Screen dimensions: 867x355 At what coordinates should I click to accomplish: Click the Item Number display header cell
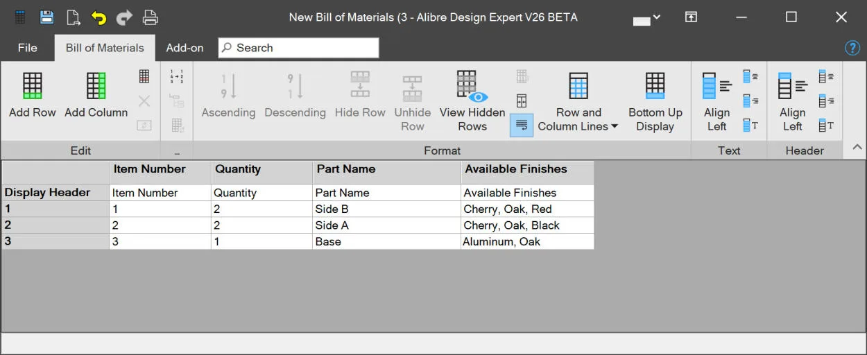[160, 193]
